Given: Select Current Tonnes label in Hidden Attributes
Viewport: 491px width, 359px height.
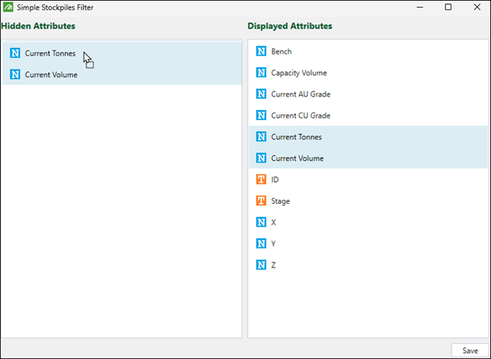Looking at the screenshot, I should 50,53.
